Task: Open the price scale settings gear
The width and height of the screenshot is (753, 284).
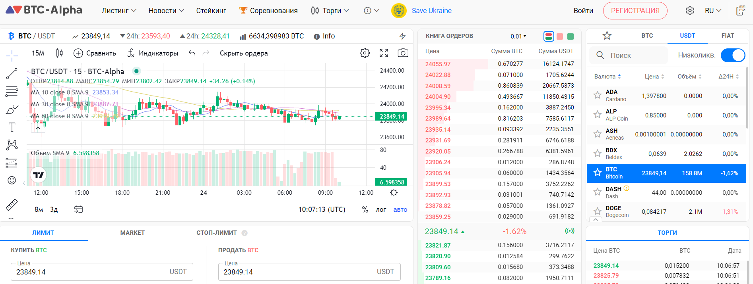Action: tap(394, 193)
